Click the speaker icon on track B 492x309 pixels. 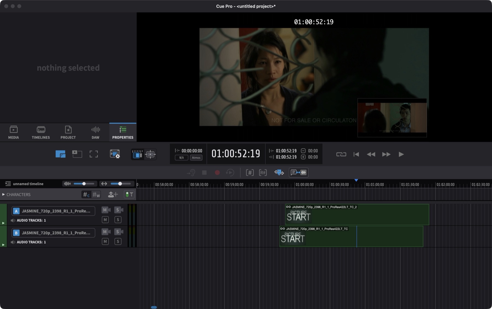tap(13, 242)
